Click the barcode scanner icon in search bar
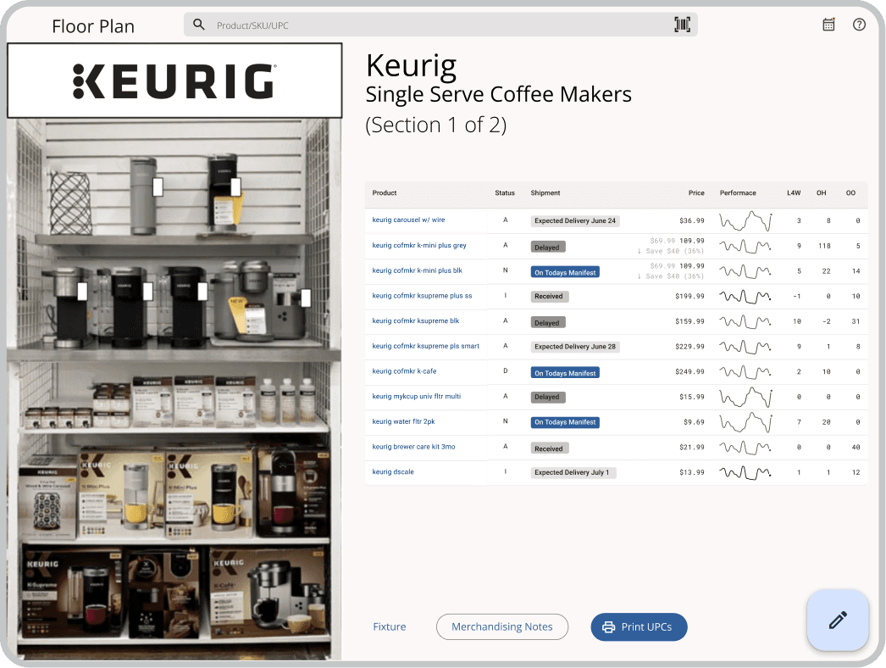886x668 pixels. tap(682, 25)
